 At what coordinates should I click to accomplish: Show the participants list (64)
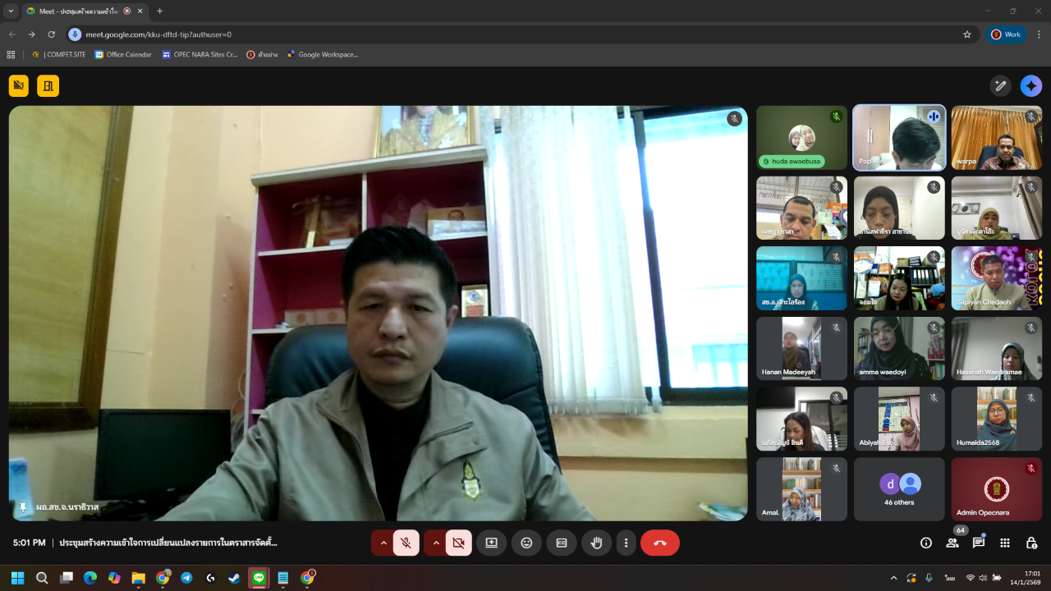click(x=952, y=543)
